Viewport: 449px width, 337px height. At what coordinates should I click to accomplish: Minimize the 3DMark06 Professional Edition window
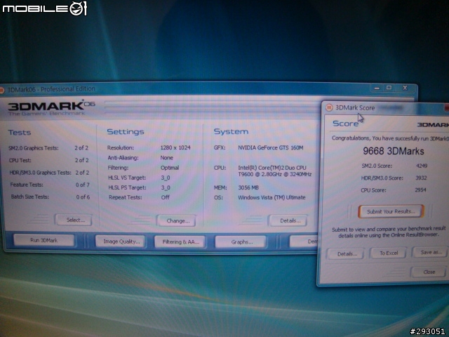point(377,88)
